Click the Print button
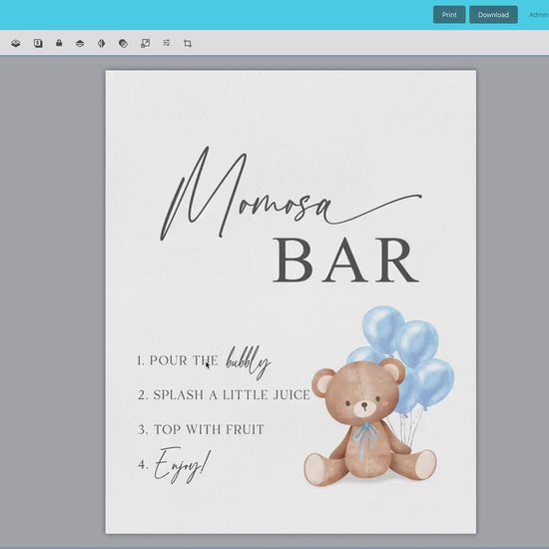 click(449, 15)
